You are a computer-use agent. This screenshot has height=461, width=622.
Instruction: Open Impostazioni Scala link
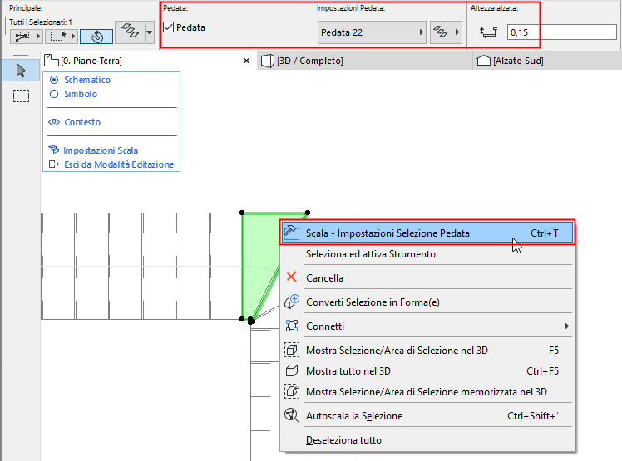101,150
